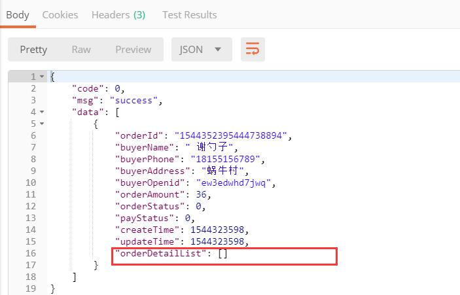This screenshot has width=460, height=295.
Task: Click the "code" key on line 2
Action: pos(88,88)
